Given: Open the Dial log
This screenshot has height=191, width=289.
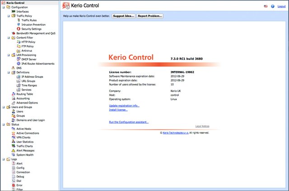Looking at the screenshot, I should click(x=19, y=181).
